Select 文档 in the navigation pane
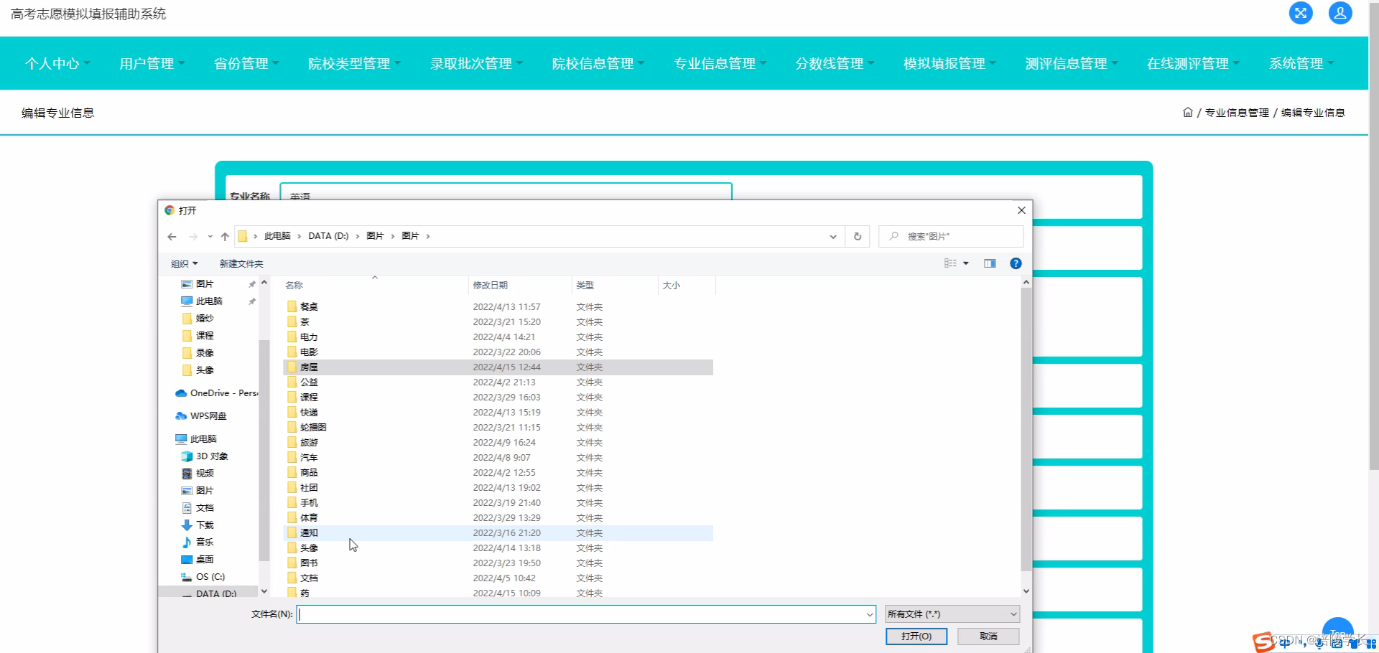Viewport: 1379px width, 653px height. [198, 508]
